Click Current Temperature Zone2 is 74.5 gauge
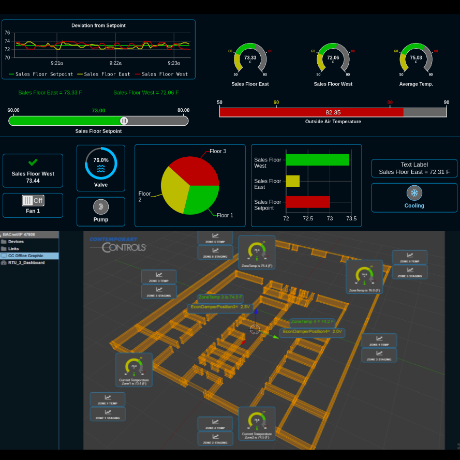The image size is (460, 460). pos(257,424)
